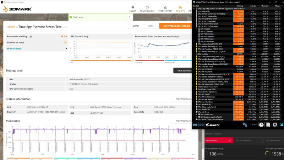Image resolution: width=284 pixels, height=160 pixels.
Task: Select the GPU Core TDC korlát row
Action: click(x=238, y=66)
